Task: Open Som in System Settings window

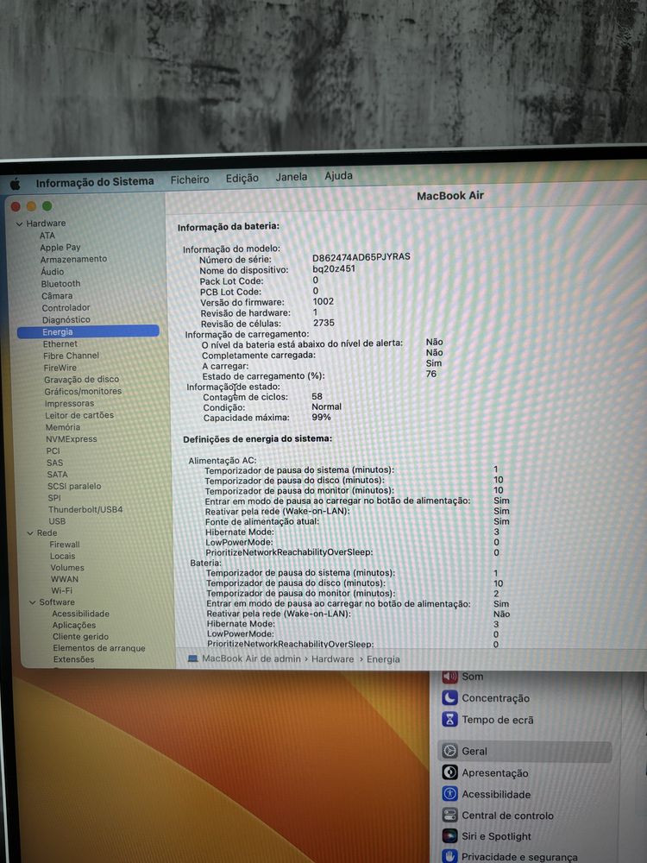Action: tap(463, 677)
